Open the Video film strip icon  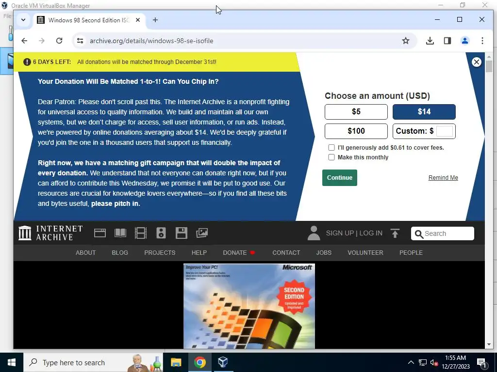(x=140, y=233)
